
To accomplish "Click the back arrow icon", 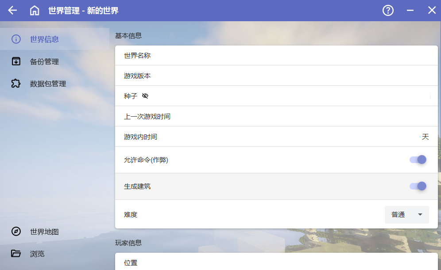I will [12, 11].
